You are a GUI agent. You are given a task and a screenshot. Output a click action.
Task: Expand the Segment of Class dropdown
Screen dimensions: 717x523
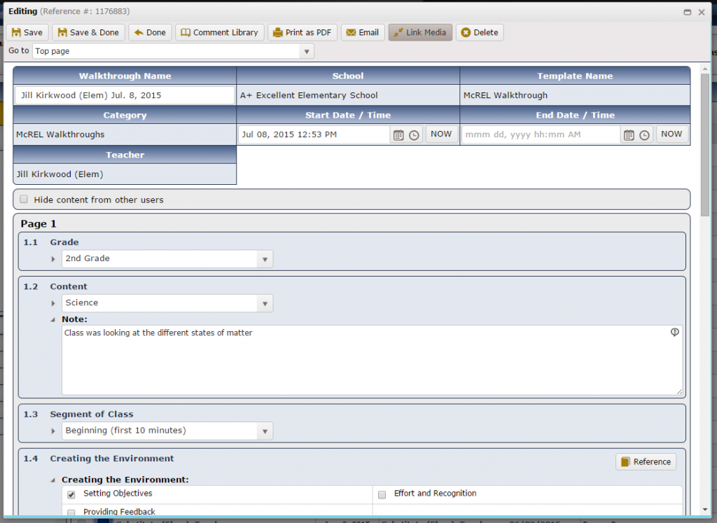167,431
